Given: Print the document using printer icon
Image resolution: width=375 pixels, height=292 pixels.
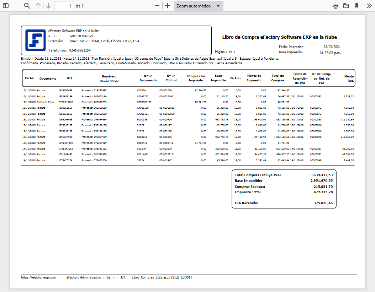Looking at the screenshot, I should click(x=335, y=6).
